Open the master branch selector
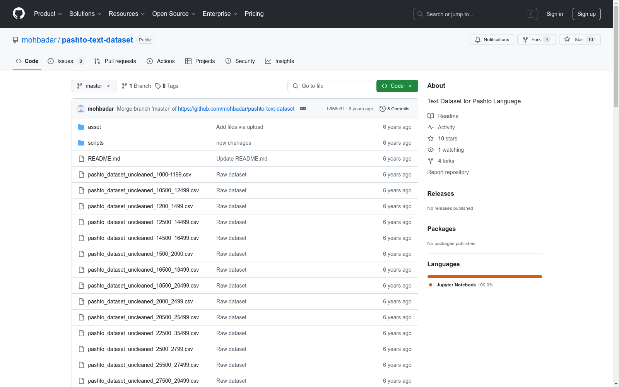The height and width of the screenshot is (387, 619). (94, 86)
